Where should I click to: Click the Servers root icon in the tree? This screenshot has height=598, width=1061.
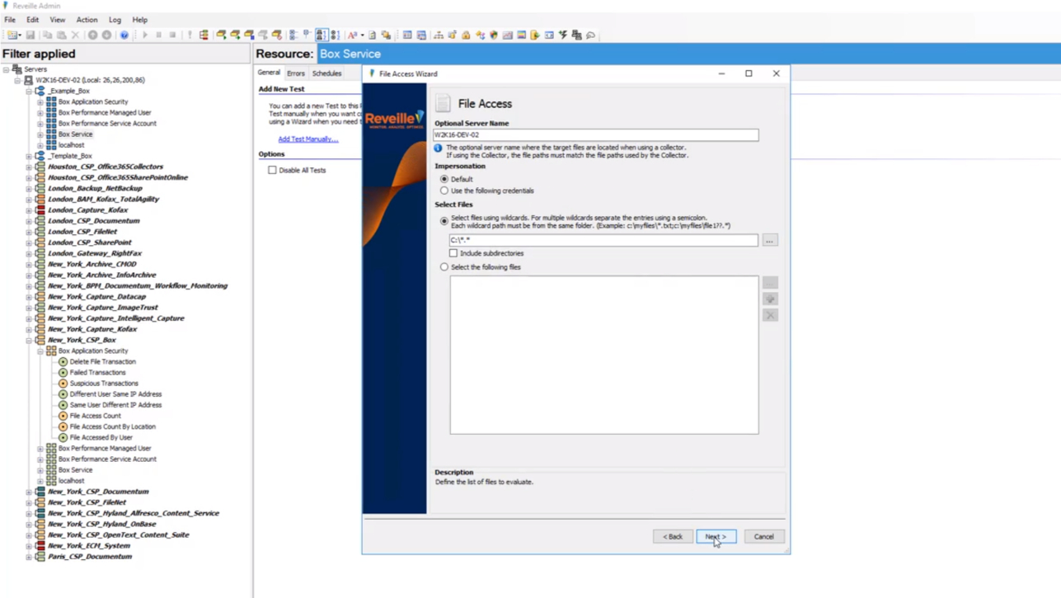click(x=17, y=69)
